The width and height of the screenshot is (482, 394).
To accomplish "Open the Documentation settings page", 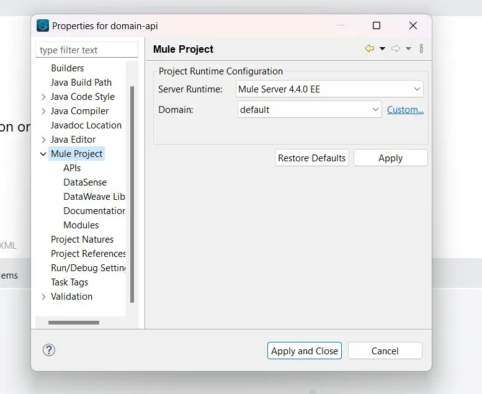I will coord(94,211).
